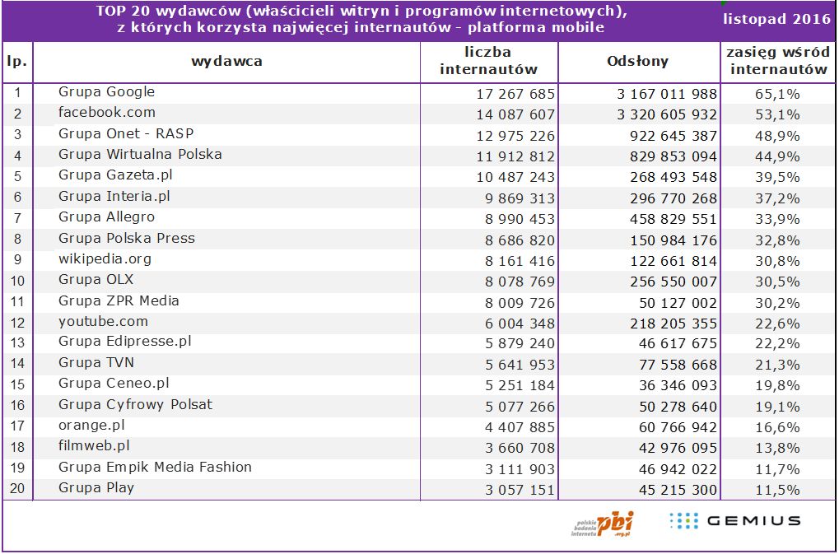The height and width of the screenshot is (554, 839).
Task: Click the value 11 912 812
Action: pyautogui.click(x=515, y=157)
